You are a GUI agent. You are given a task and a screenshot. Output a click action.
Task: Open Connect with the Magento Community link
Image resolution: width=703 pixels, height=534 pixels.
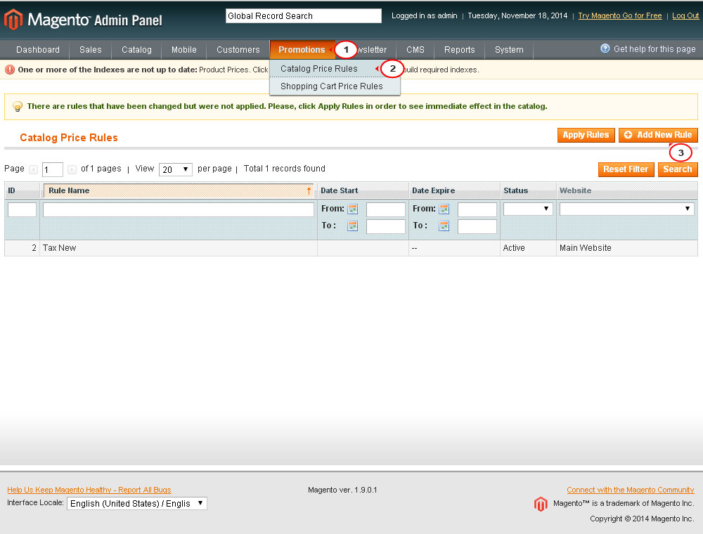pos(631,490)
